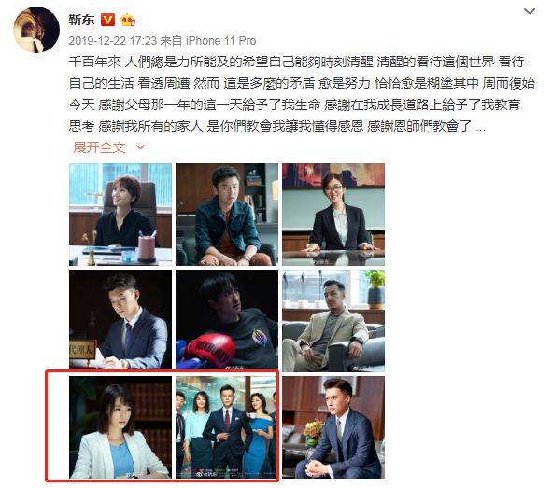This screenshot has height=488, width=552.
Task: Expand full text via 展开全文 link
Action: point(99,147)
